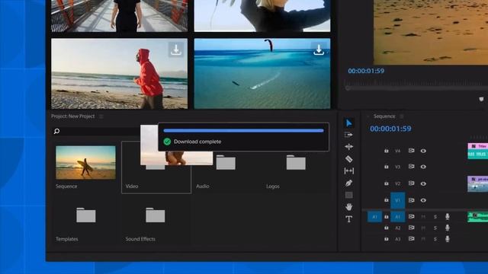Lock audio track A3
The height and width of the screenshot is (274, 488).
click(x=387, y=238)
